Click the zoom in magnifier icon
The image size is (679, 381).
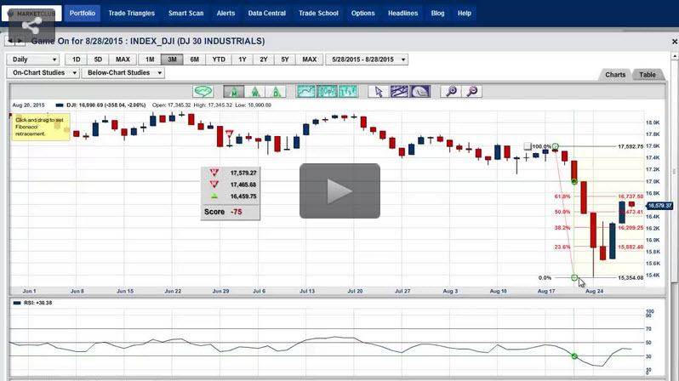451,91
